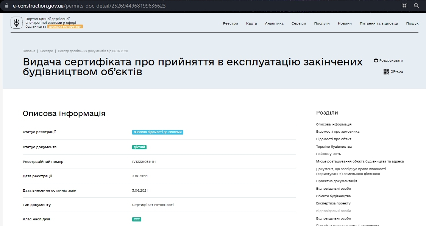426x226 pixels.
Task: Open the Реєстри menu
Action: tap(230, 23)
